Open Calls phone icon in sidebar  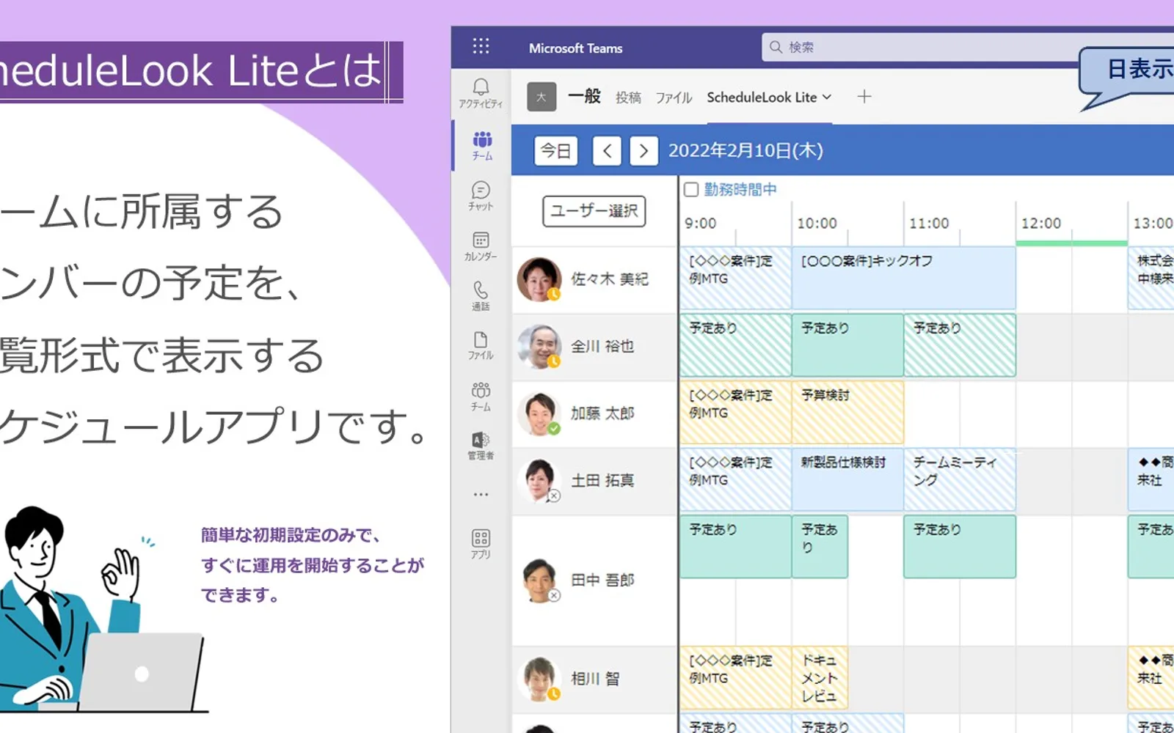[x=481, y=295]
